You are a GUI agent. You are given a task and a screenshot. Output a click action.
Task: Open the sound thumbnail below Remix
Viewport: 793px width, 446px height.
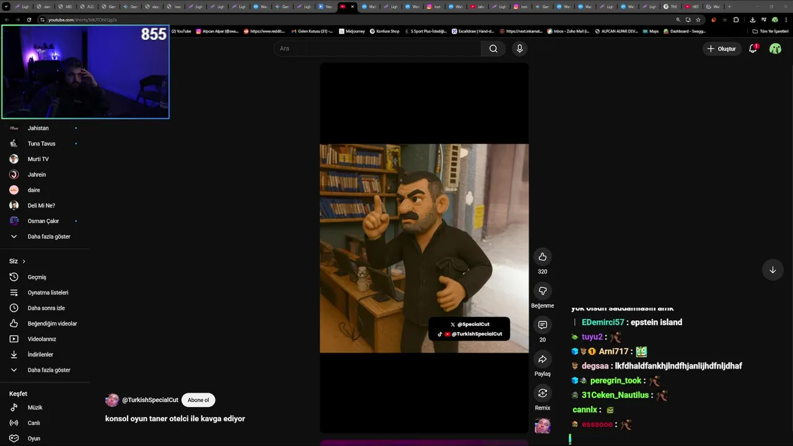click(x=543, y=426)
